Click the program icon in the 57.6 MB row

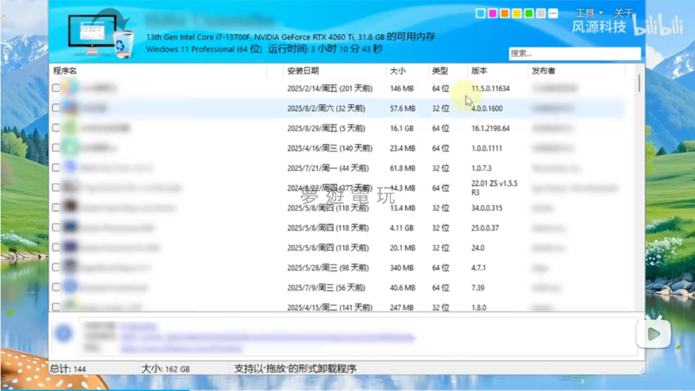[70, 107]
